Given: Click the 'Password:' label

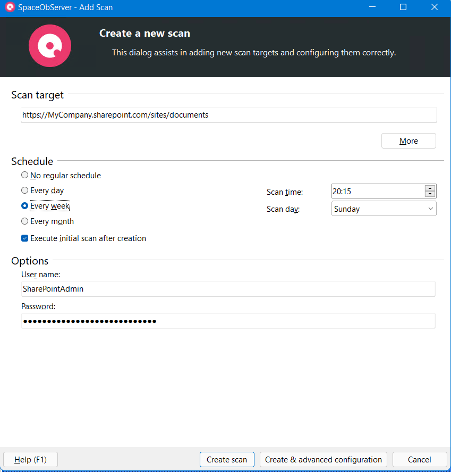Looking at the screenshot, I should (x=38, y=307).
